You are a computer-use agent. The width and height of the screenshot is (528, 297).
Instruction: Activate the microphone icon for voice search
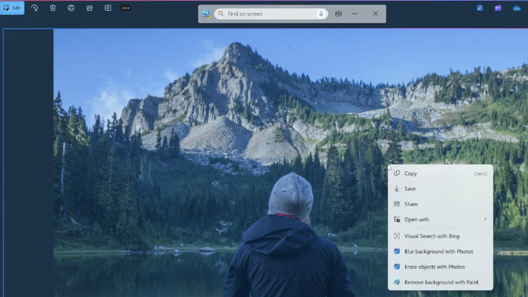[321, 14]
